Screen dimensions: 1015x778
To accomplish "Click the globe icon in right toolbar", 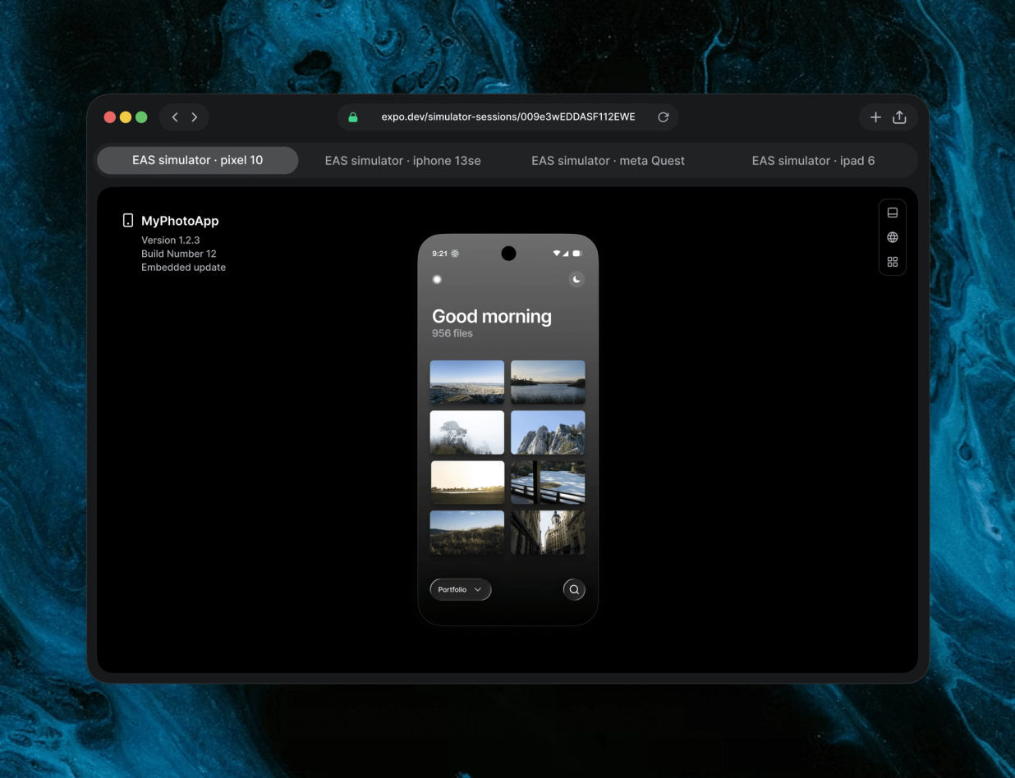I will point(893,237).
